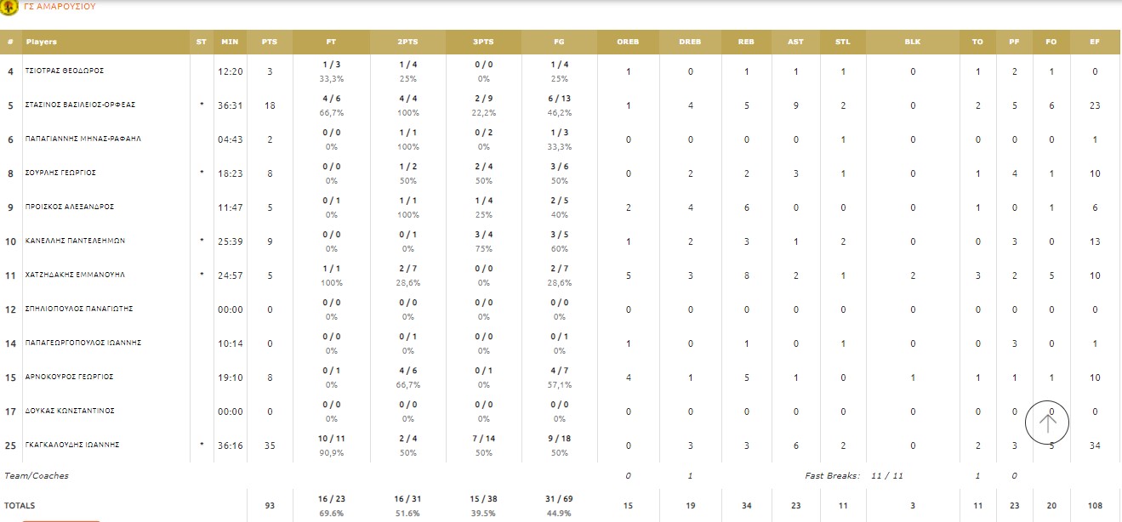Click the MIN column header
The width and height of the screenshot is (1122, 522).
coord(230,42)
